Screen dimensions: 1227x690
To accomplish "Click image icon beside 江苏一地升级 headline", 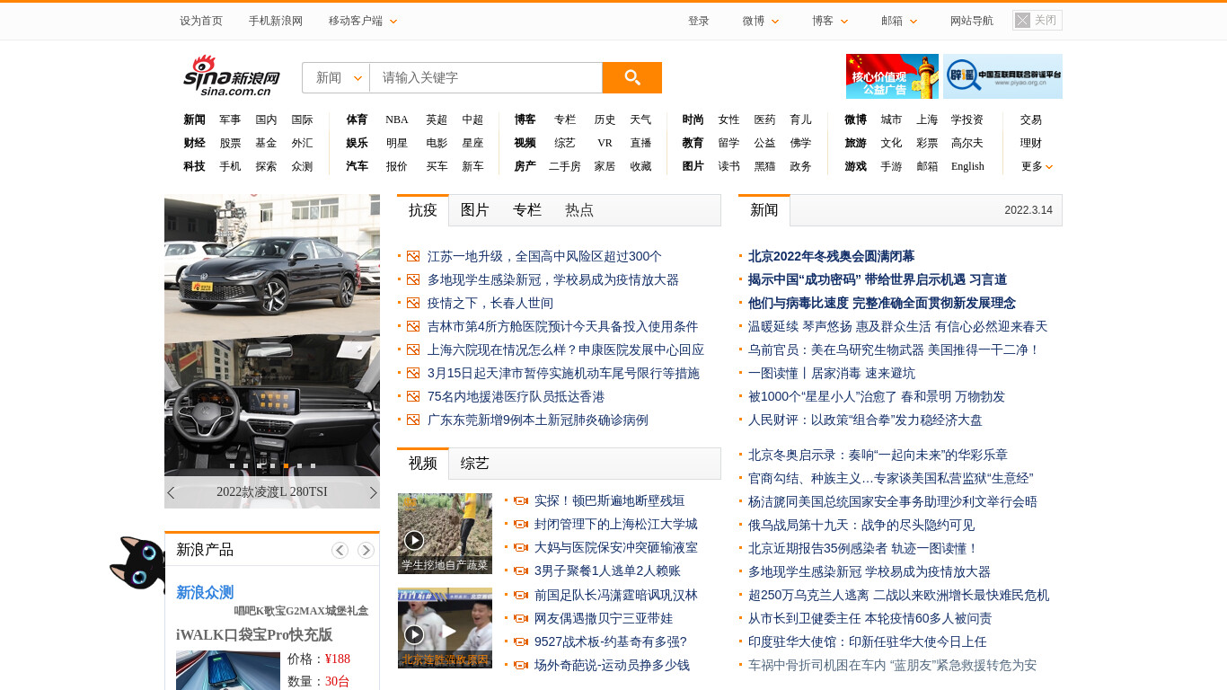I will click(x=413, y=256).
